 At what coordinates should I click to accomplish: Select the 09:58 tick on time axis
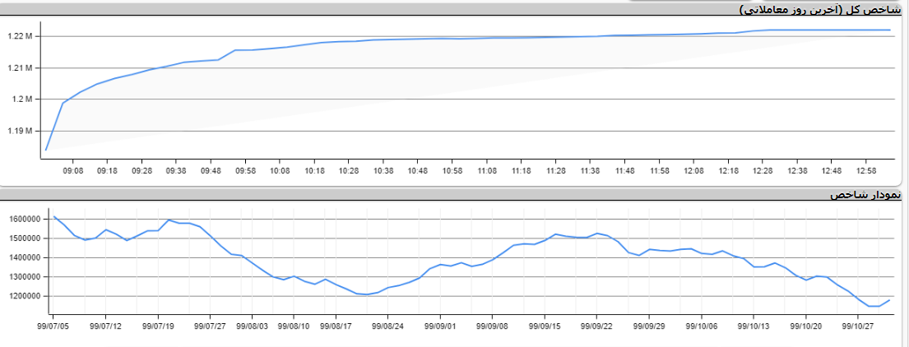(x=245, y=171)
